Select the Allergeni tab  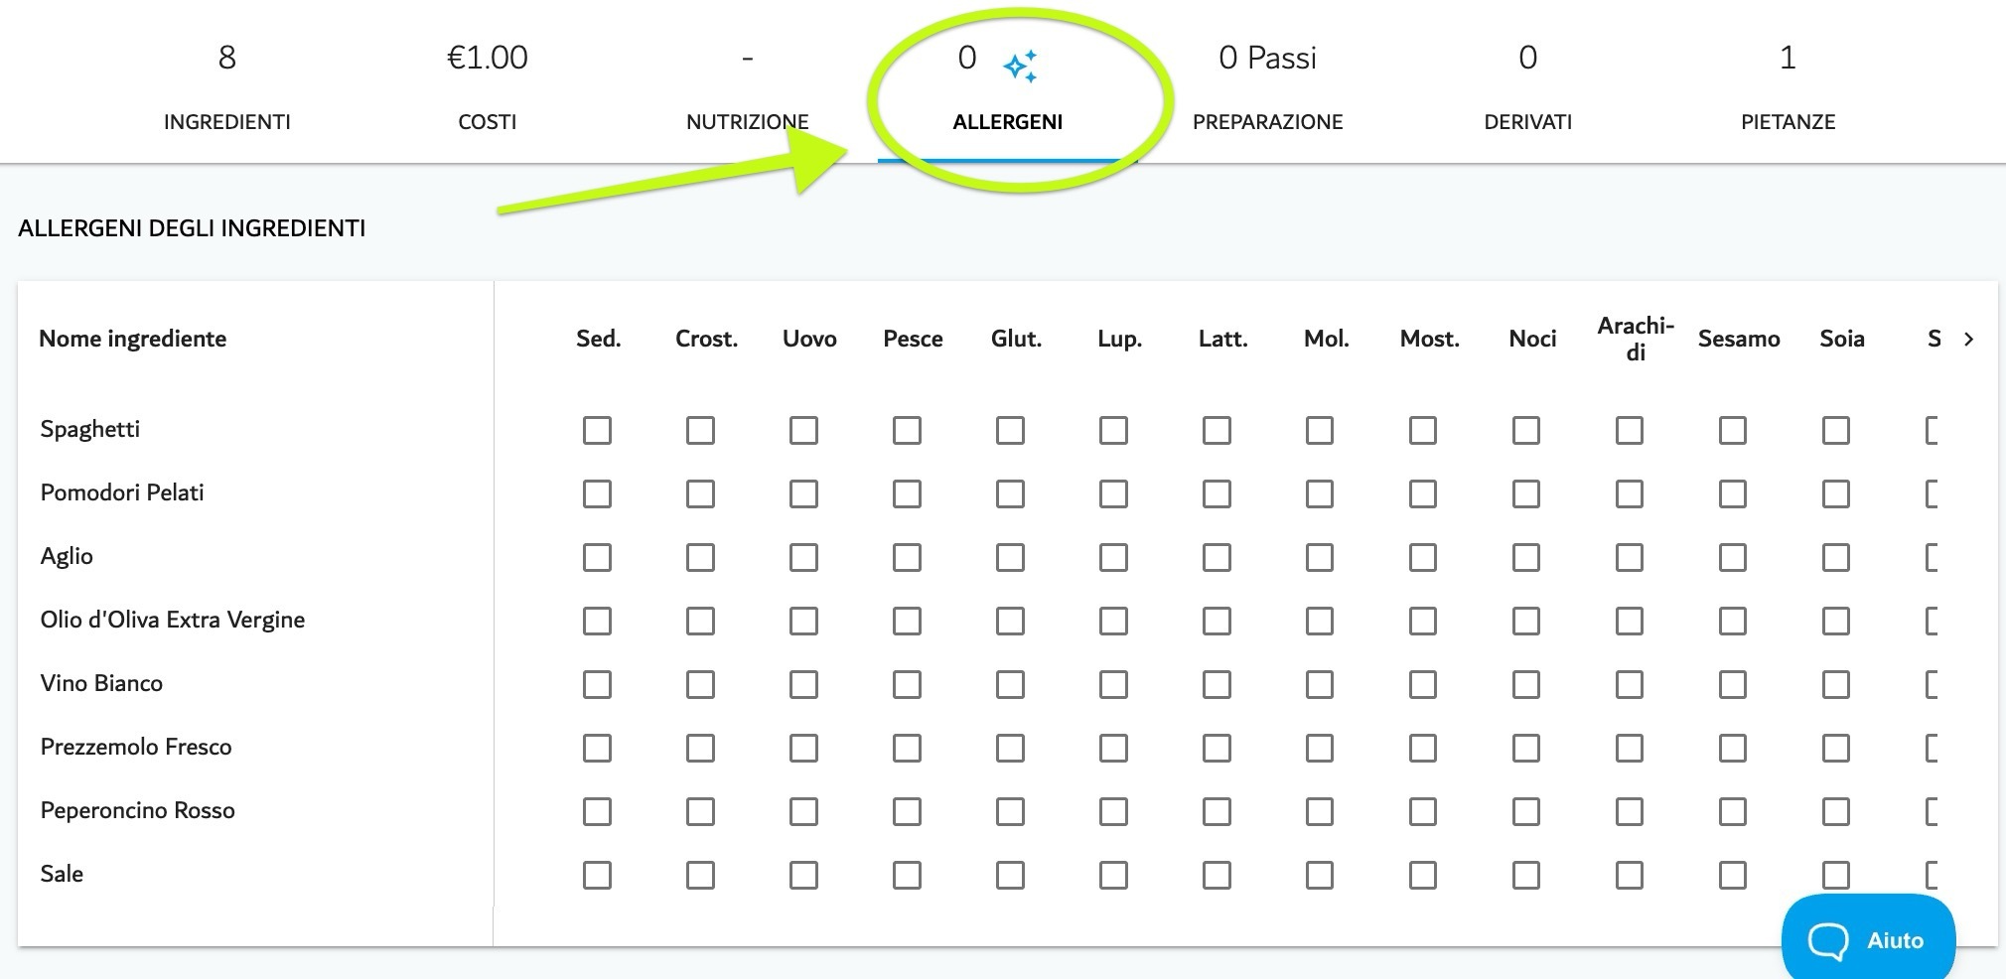(1008, 87)
